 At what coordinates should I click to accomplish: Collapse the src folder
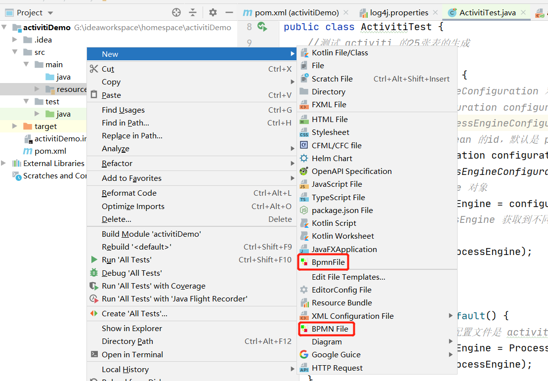pyautogui.click(x=15, y=52)
